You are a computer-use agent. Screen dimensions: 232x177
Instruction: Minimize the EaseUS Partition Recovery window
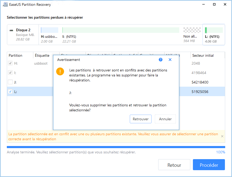tap(204, 4)
